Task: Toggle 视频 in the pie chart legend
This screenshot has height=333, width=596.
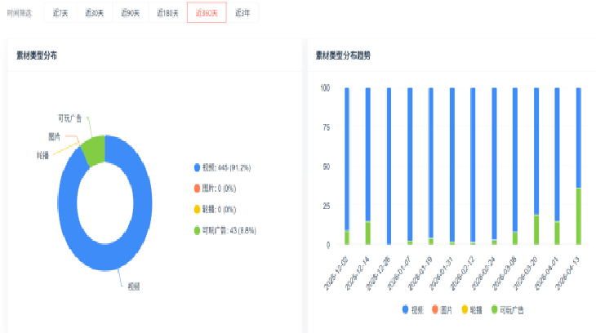Action: coord(222,167)
